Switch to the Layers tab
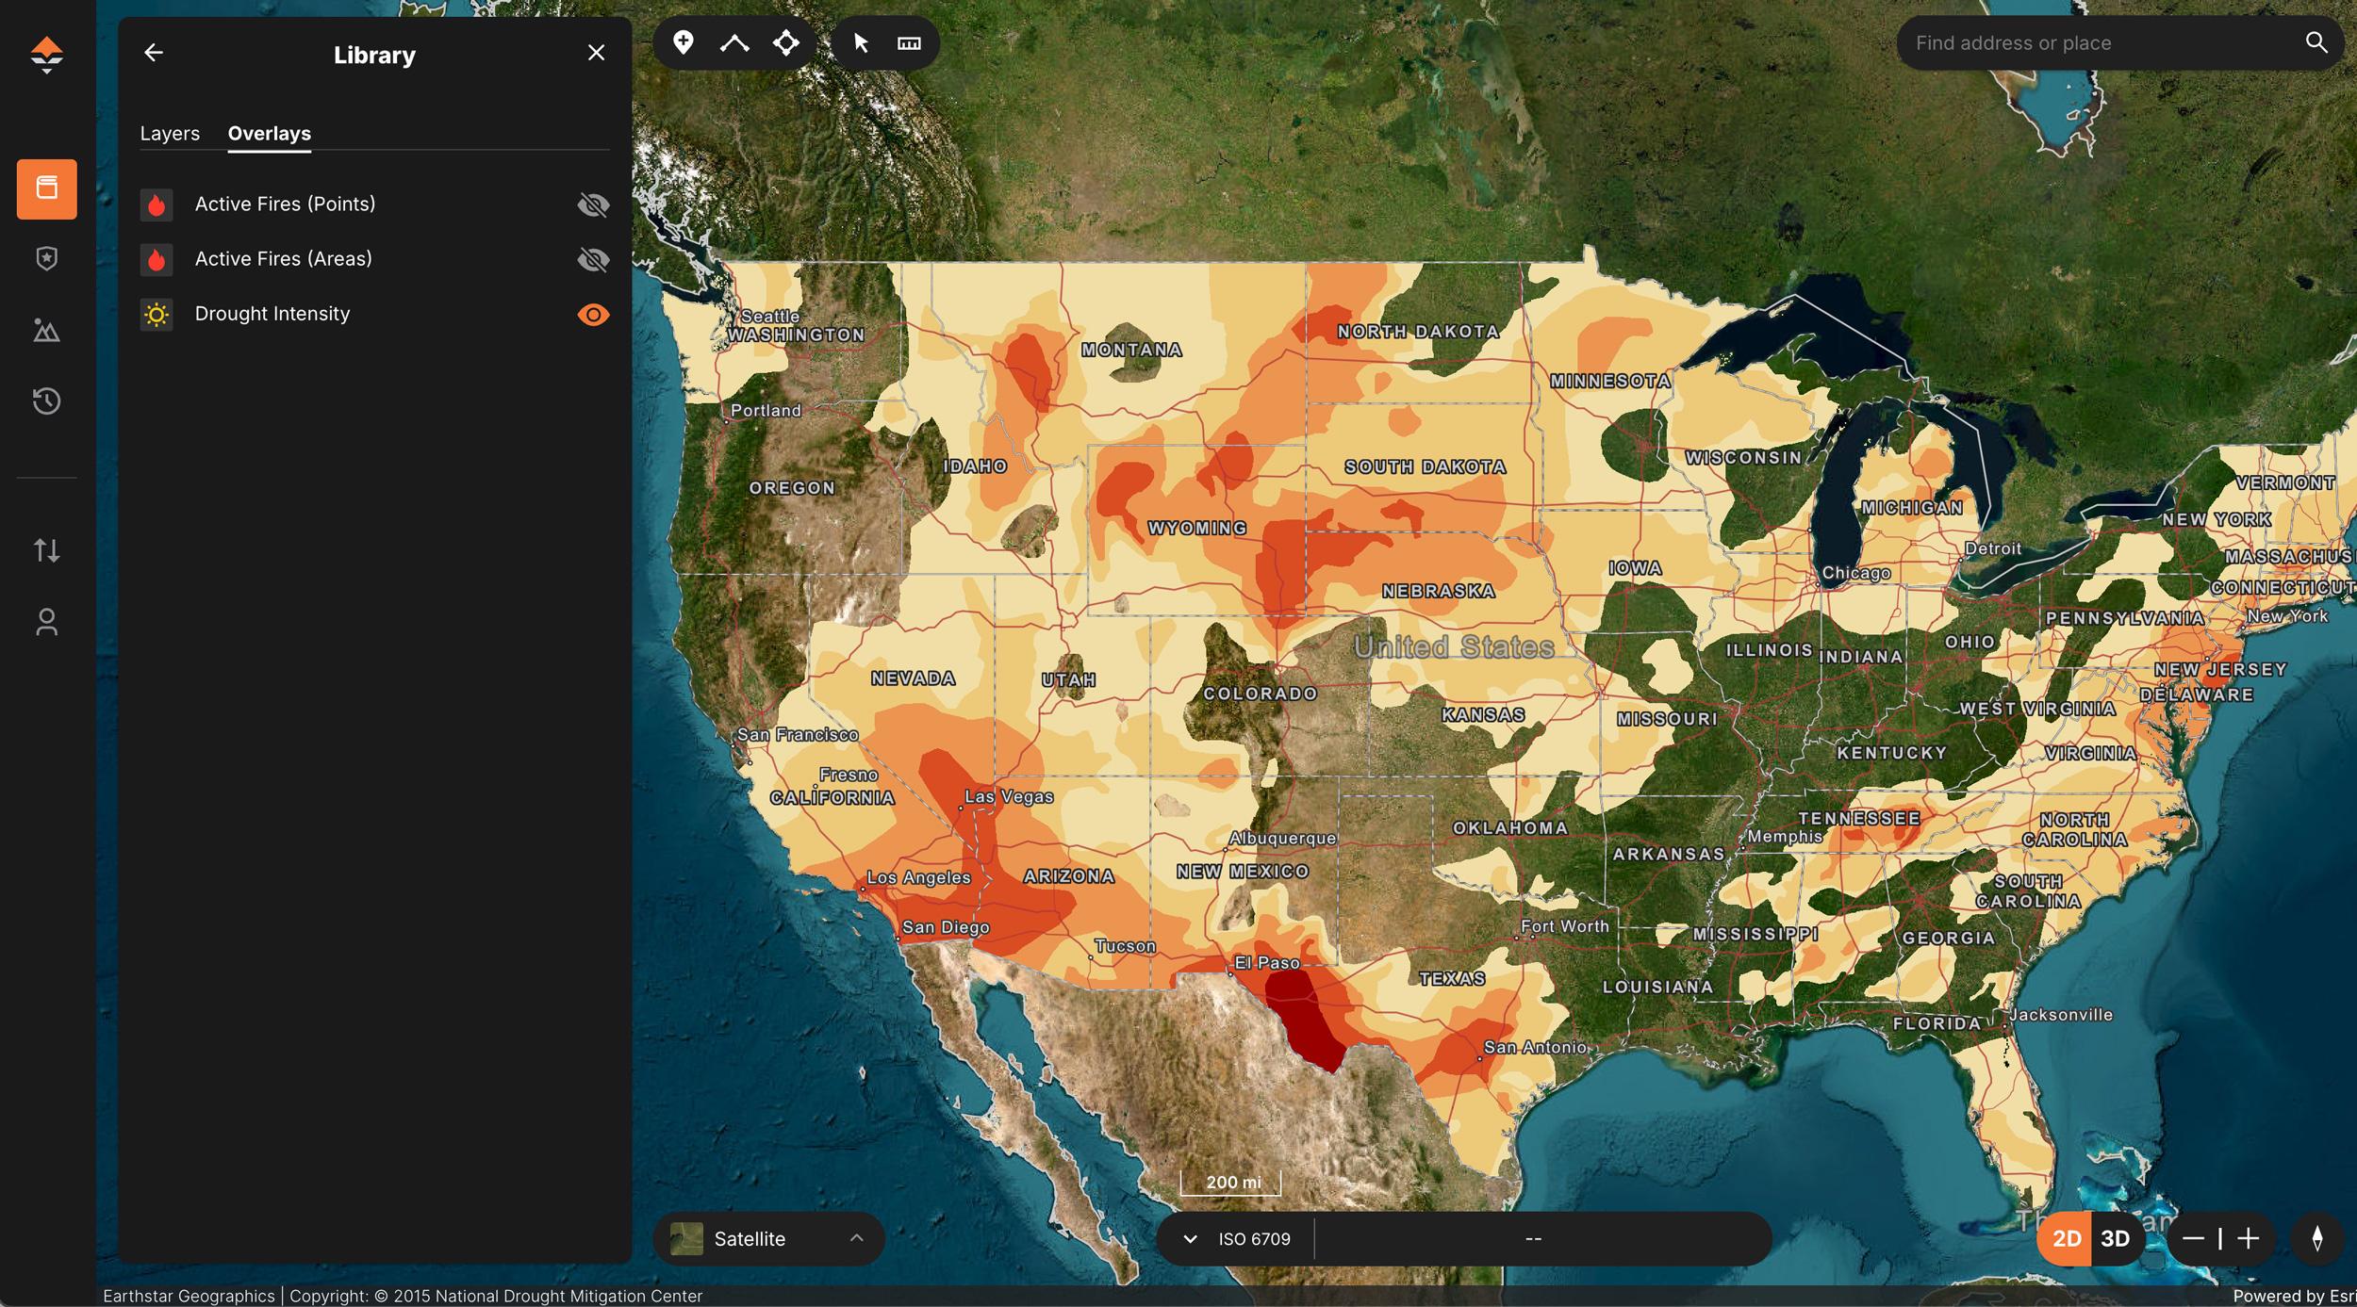Viewport: 2357px width, 1307px height. (171, 133)
